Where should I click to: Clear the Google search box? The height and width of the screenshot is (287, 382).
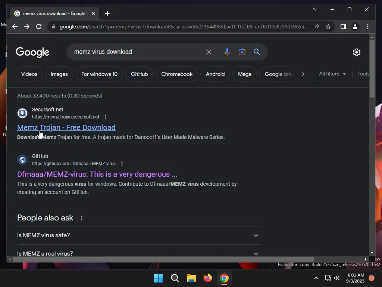pos(209,52)
